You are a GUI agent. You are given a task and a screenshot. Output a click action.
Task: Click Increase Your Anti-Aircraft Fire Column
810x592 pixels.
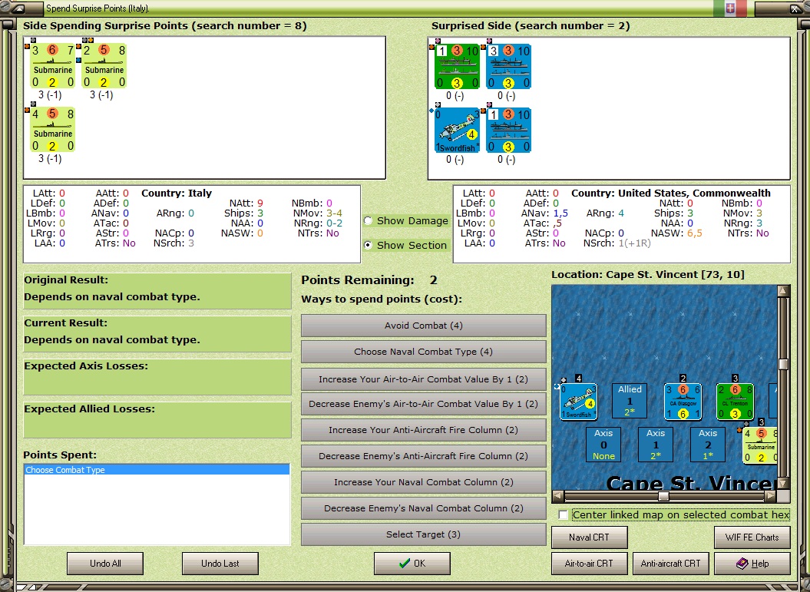424,430
